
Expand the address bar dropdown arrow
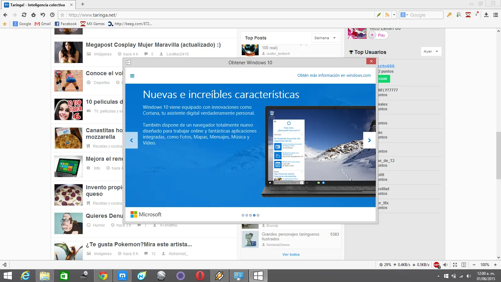[x=394, y=15]
